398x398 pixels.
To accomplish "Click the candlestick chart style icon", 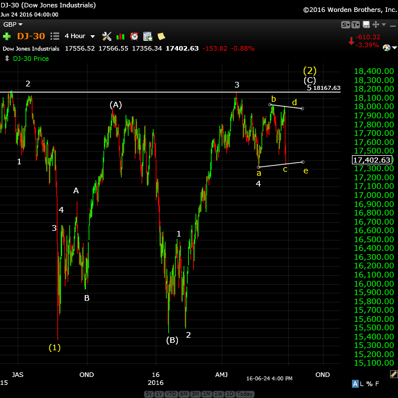I will [x=121, y=36].
